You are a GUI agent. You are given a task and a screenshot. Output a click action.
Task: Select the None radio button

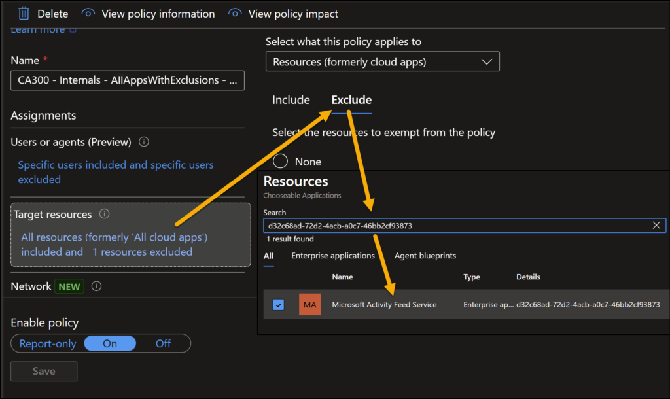point(280,162)
